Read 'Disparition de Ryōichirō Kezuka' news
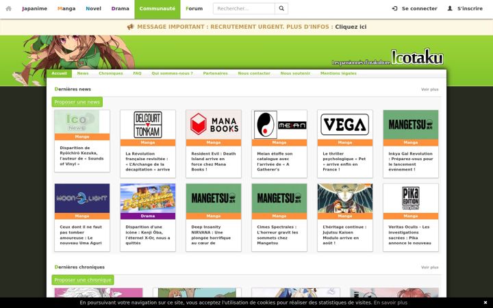Image resolution: width=493 pixels, height=308 pixels. tap(81, 156)
